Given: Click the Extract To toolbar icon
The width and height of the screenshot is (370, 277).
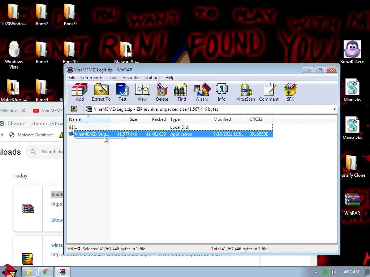Looking at the screenshot, I should [x=101, y=92].
